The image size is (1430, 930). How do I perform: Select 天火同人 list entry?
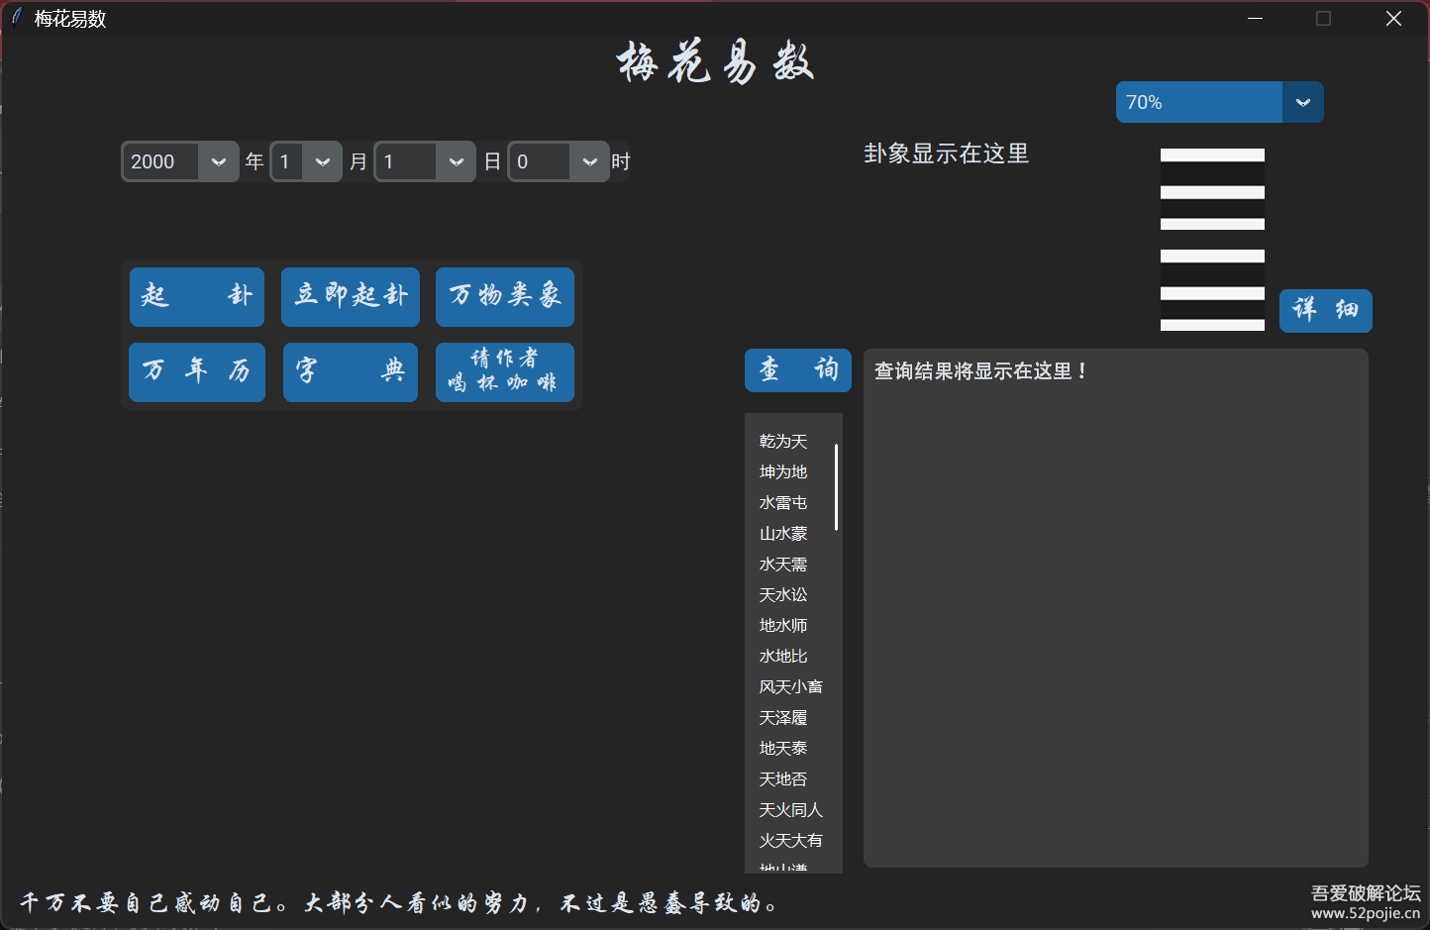pyautogui.click(x=791, y=810)
